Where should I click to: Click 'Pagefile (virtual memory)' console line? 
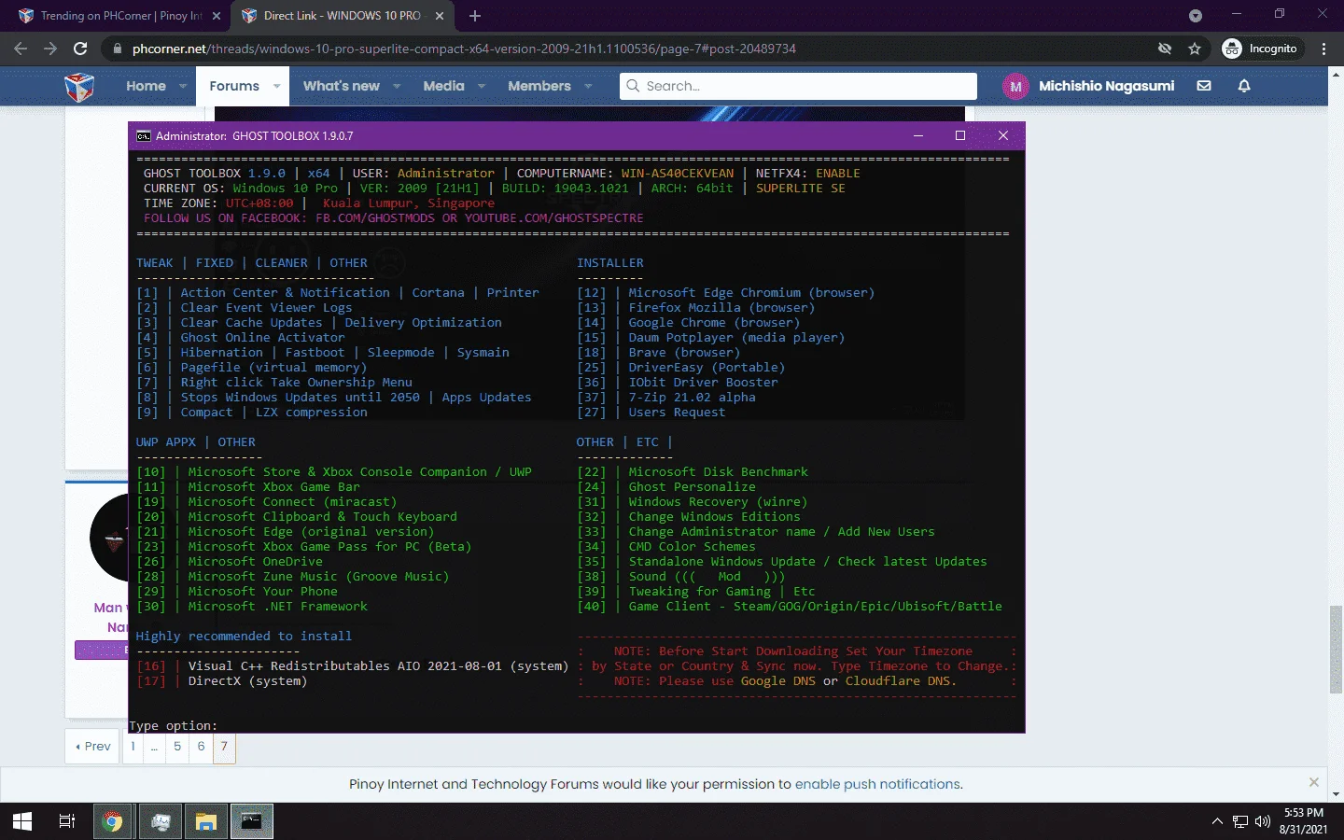273,368
